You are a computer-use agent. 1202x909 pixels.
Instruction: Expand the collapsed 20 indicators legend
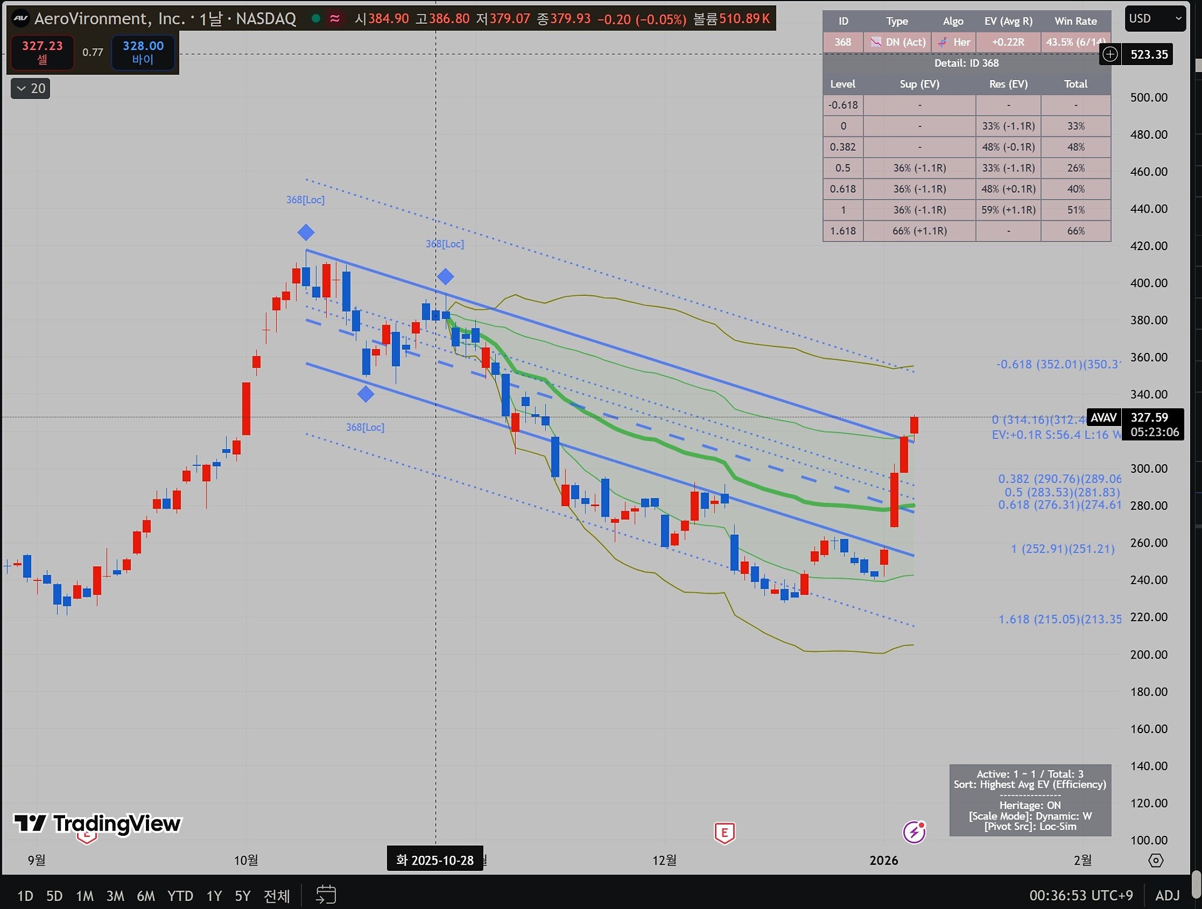[31, 88]
